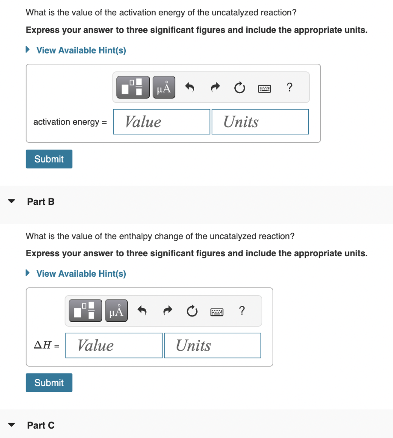The height and width of the screenshot is (438, 393).
Task: Reset the activation energy answer with the reset icon
Action: 239,87
